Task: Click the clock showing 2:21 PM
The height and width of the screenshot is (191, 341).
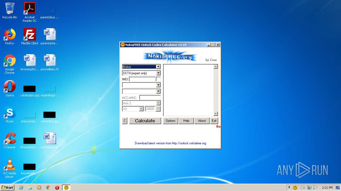Action: coord(327,188)
